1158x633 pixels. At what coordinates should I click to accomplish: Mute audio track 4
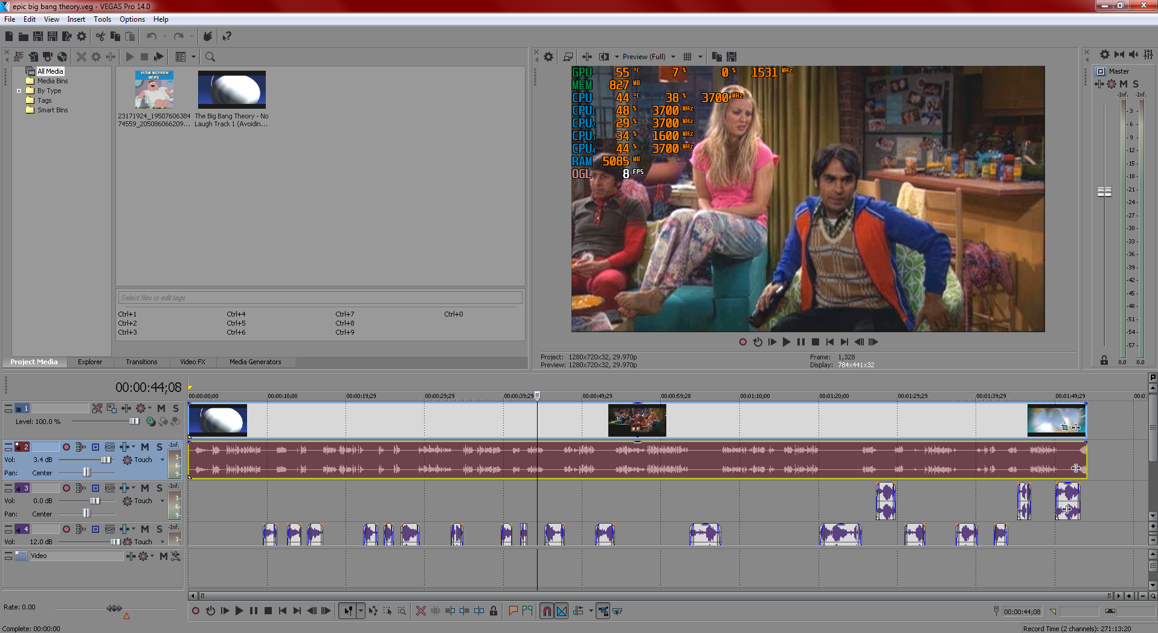[x=145, y=529]
